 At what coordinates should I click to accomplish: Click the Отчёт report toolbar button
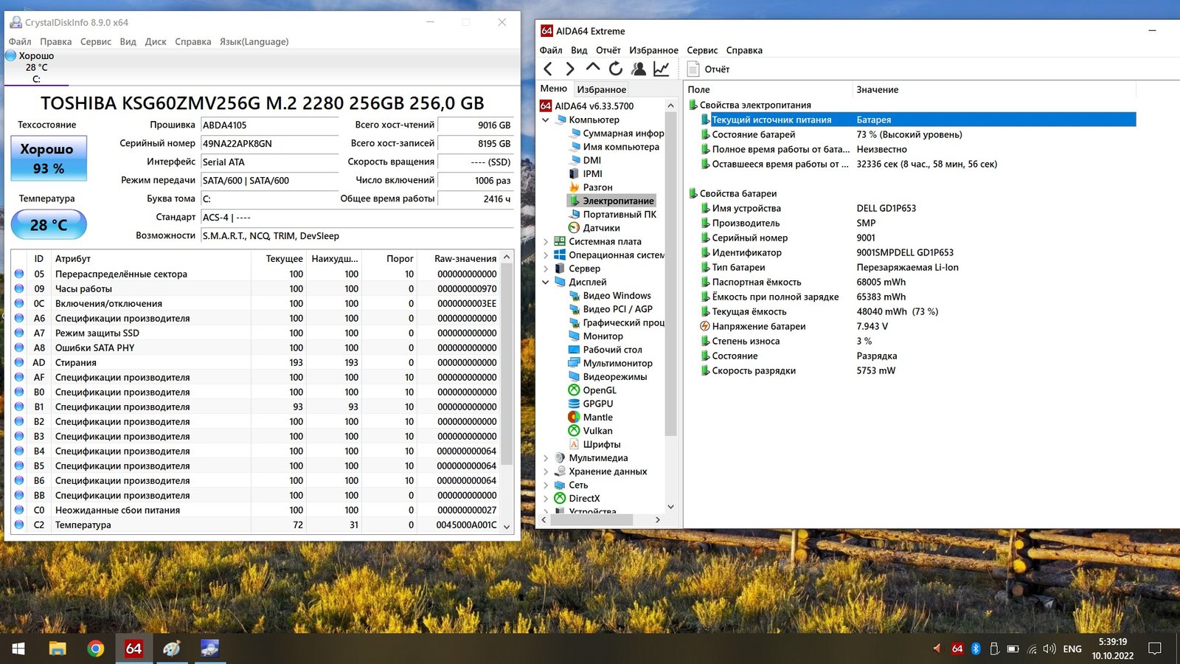[x=709, y=69]
